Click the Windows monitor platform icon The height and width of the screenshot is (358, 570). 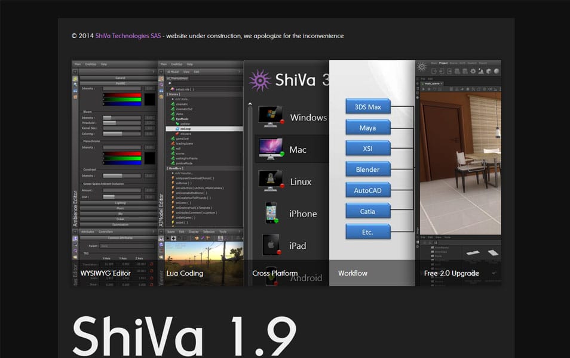click(x=271, y=116)
